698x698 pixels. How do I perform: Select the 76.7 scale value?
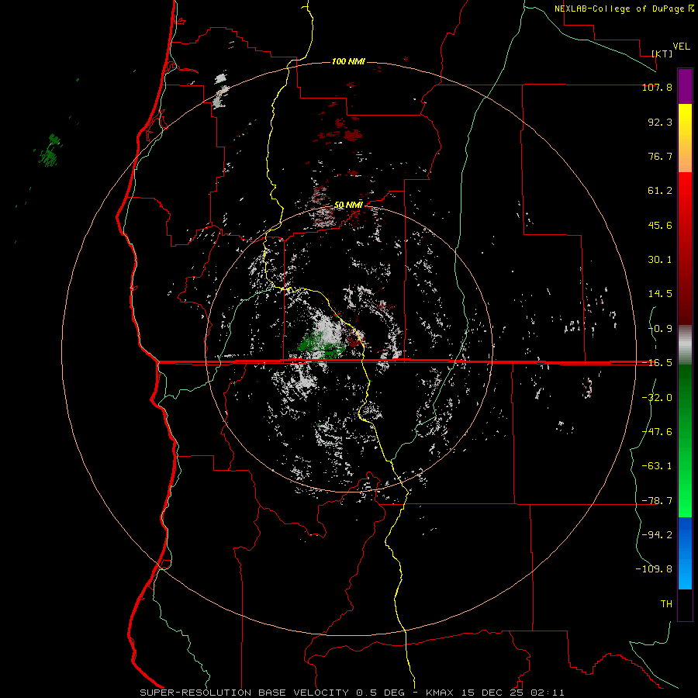(660, 156)
